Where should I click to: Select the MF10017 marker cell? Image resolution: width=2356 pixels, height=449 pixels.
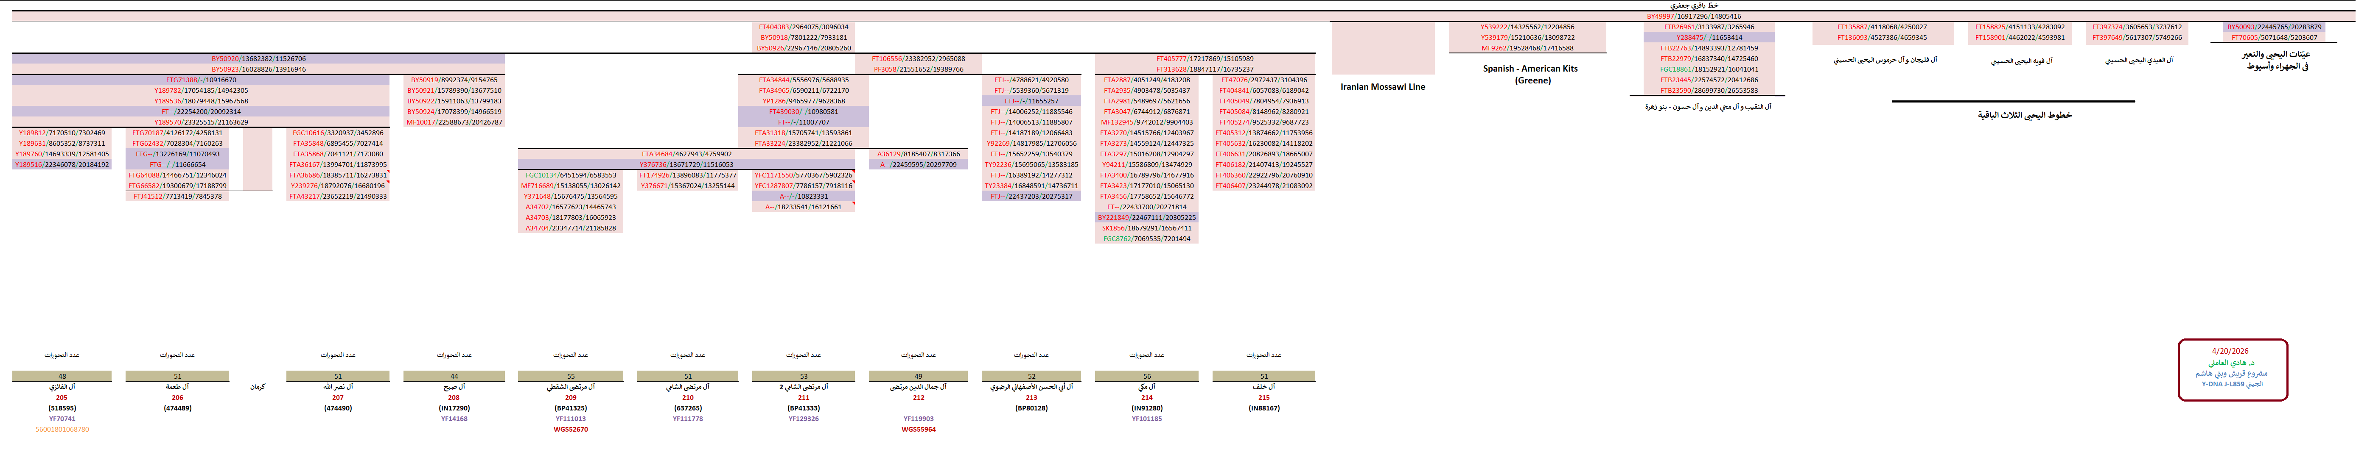tap(454, 122)
